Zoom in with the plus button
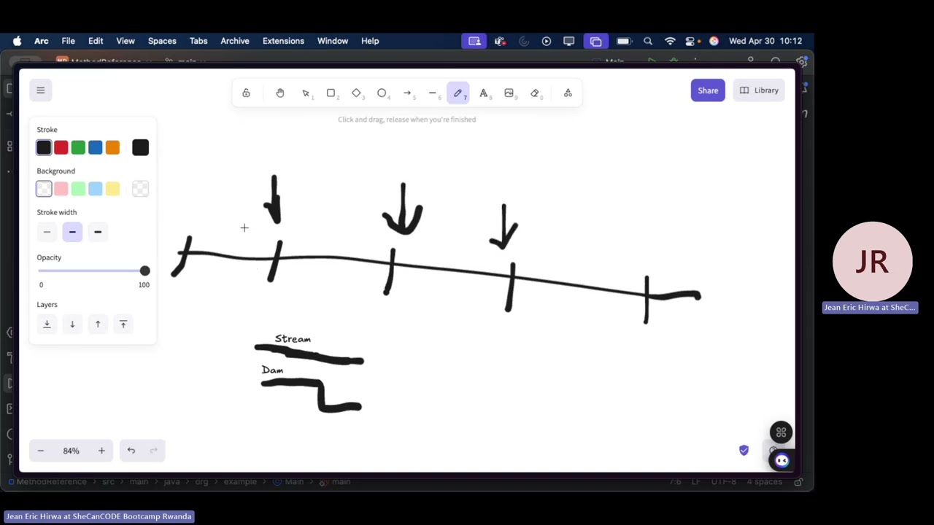Viewport: 934px width, 525px height. coord(101,451)
